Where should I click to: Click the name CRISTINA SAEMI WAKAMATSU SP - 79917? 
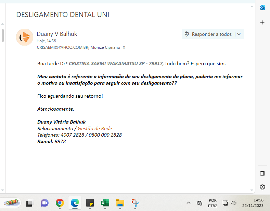coord(116,64)
